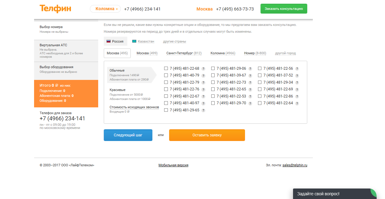Switch to Номер (8-800) tab
Image resolution: width=385 pixels, height=199 pixels.
click(x=255, y=53)
